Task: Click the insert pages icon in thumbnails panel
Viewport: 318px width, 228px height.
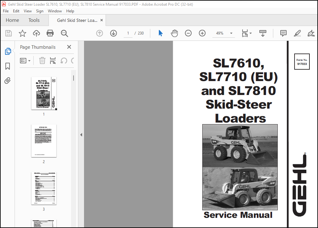Action: 53,60
